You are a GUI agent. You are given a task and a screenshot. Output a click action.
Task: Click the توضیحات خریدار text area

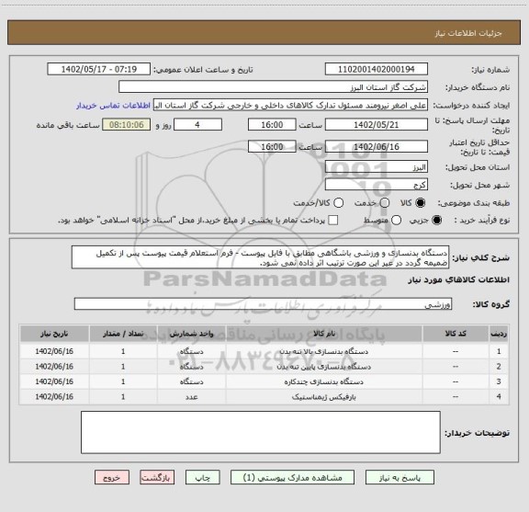click(x=261, y=432)
